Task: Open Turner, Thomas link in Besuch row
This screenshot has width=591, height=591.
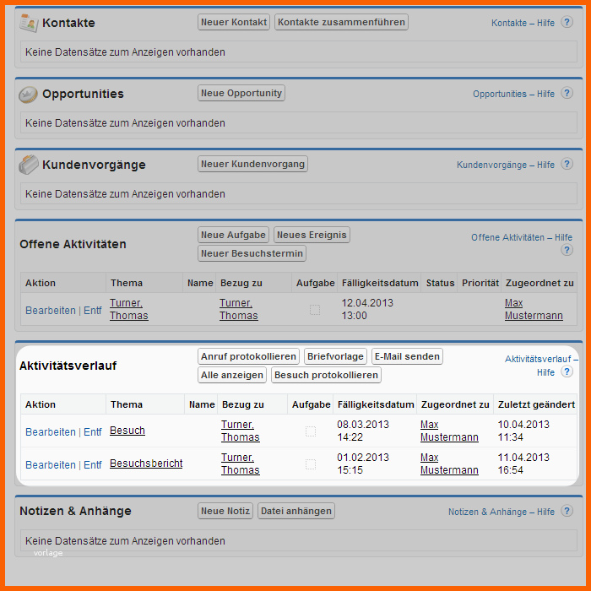Action: [241, 431]
